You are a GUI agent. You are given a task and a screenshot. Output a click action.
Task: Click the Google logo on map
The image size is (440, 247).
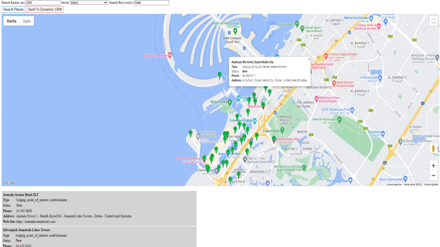click(x=9, y=183)
